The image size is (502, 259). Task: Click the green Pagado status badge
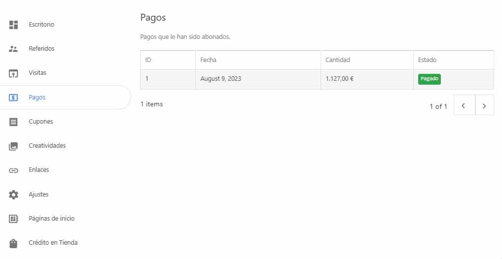coord(430,79)
